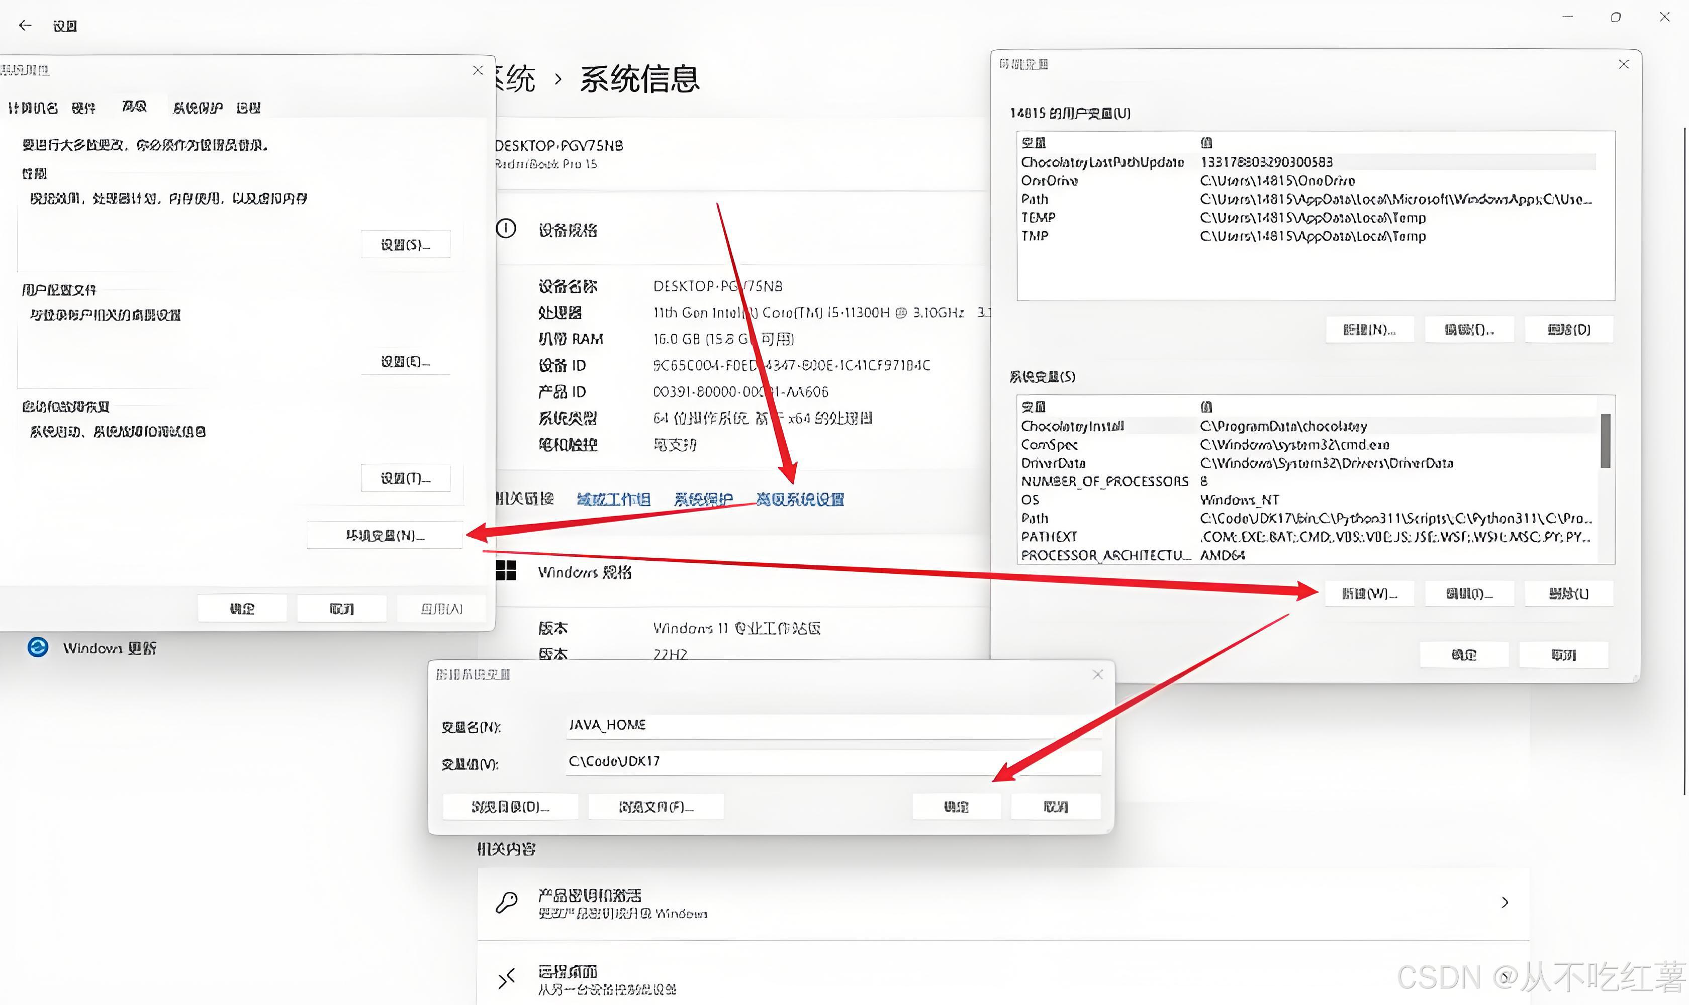
Task: Click the back arrow in Settings title bar
Action: click(25, 25)
